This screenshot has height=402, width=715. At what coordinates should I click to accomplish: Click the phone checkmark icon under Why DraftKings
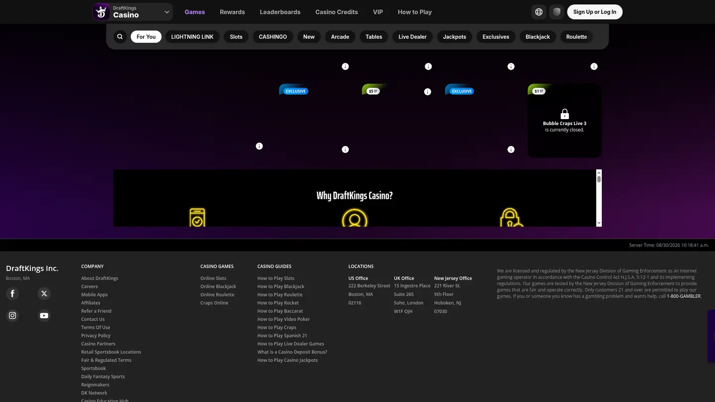[x=197, y=218]
